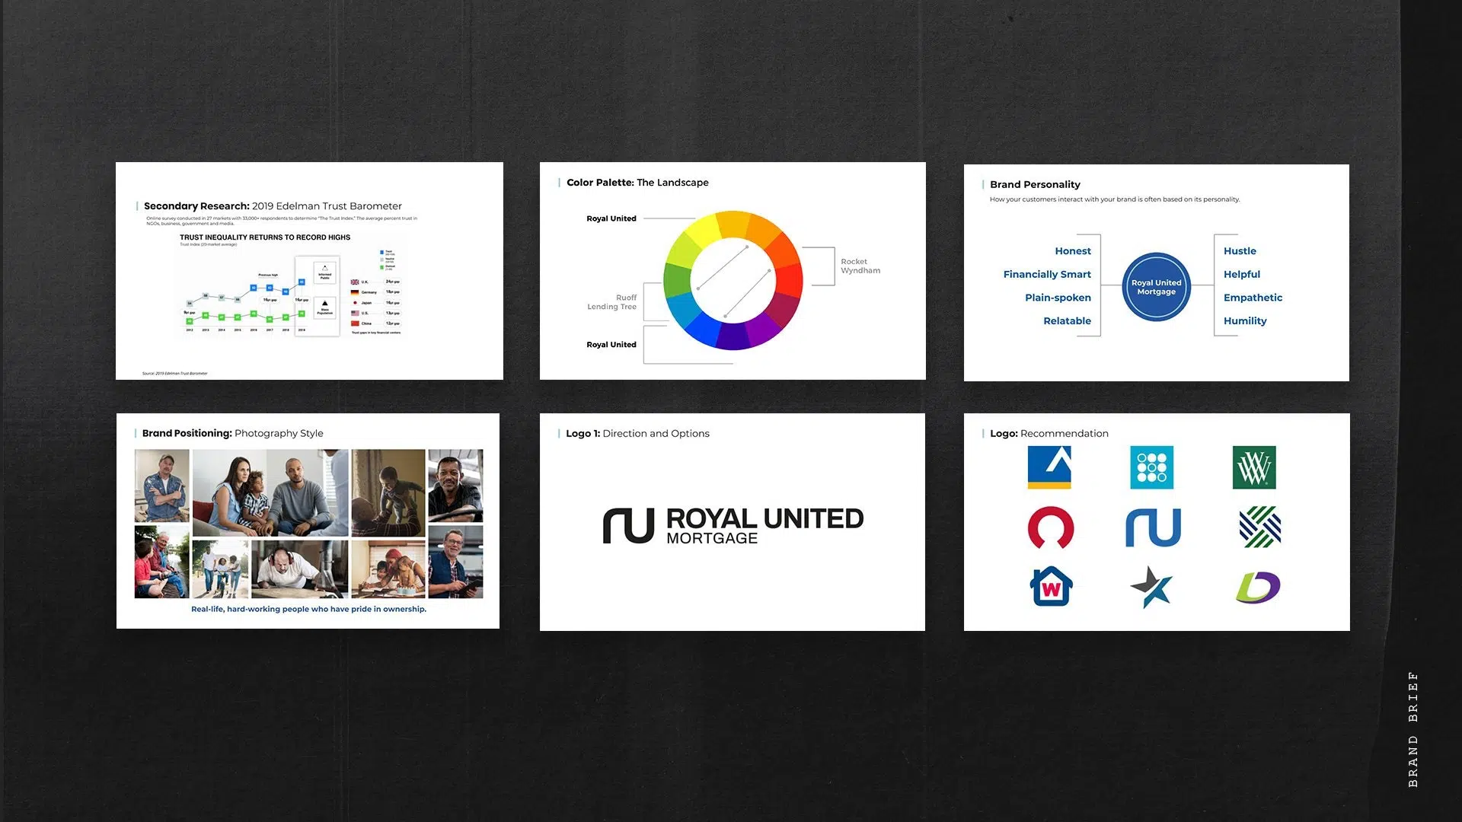Click the 'Hustle' trait text
Viewport: 1462px width, 822px height.
point(1240,251)
